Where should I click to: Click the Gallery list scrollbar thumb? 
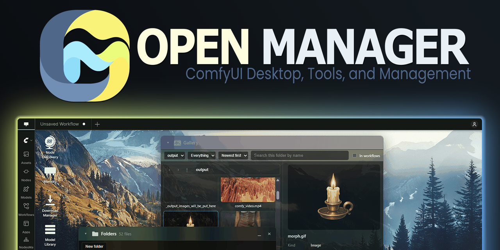(x=278, y=195)
